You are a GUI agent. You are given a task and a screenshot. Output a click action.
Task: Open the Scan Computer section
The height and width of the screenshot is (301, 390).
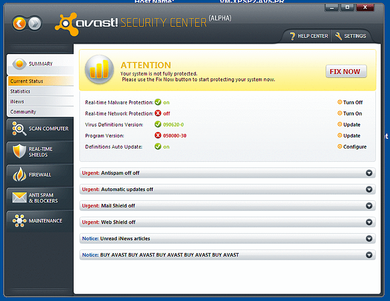[x=40, y=129]
